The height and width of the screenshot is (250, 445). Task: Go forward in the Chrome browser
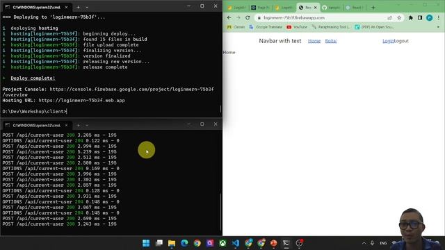tap(238, 17)
